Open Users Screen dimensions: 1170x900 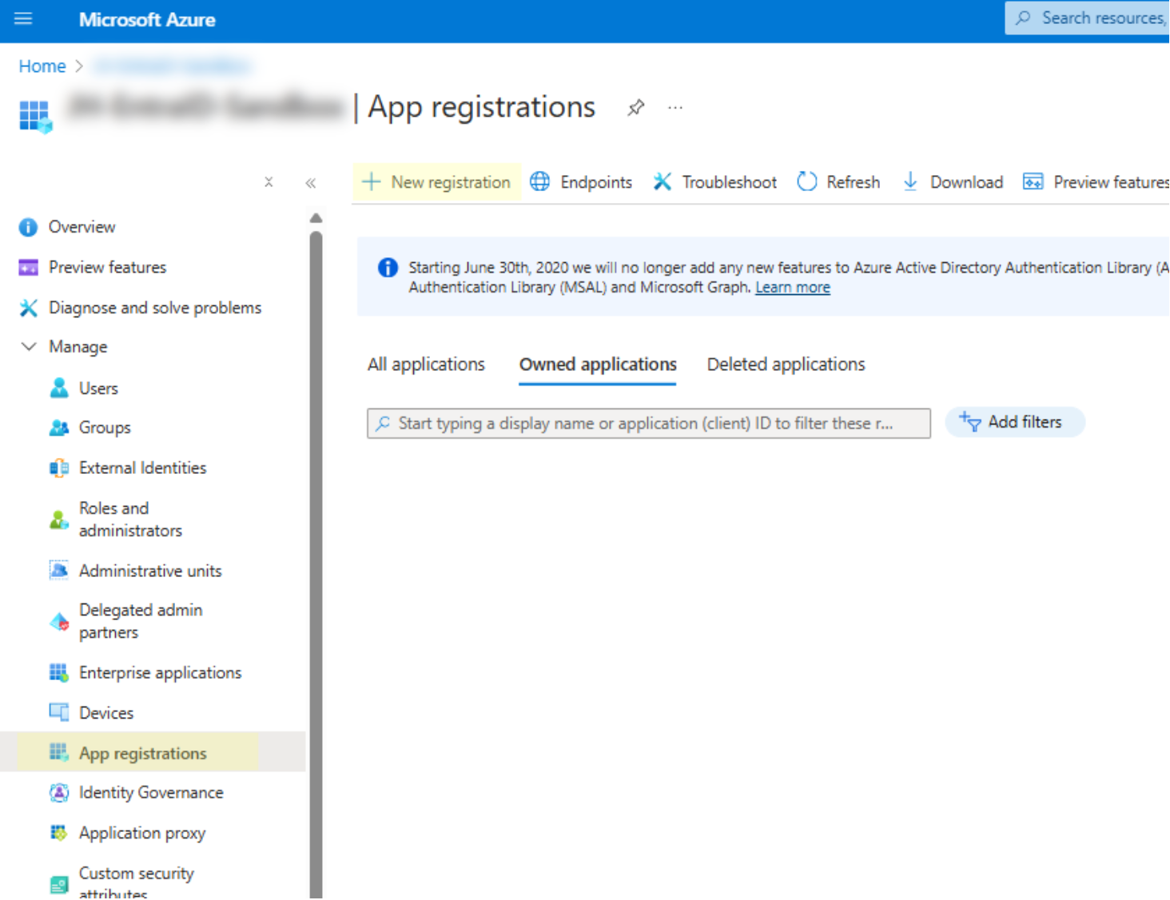coord(98,388)
